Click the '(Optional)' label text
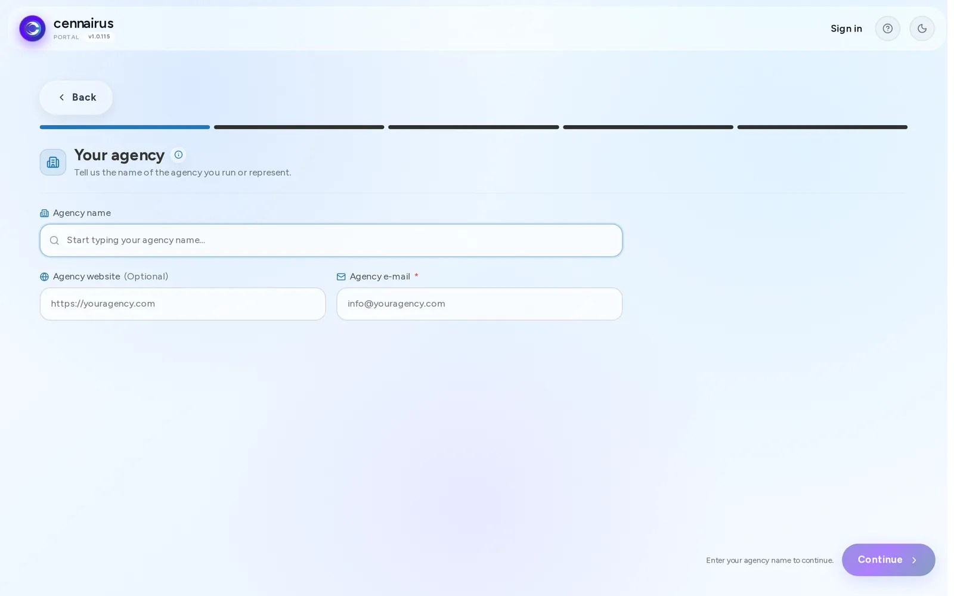This screenshot has height=596, width=954. pos(146,277)
